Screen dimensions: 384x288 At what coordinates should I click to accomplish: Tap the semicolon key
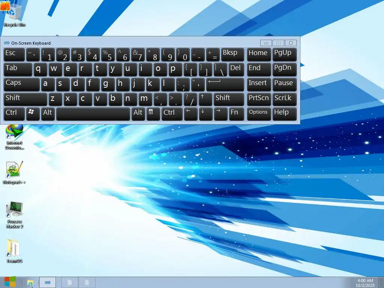click(183, 84)
